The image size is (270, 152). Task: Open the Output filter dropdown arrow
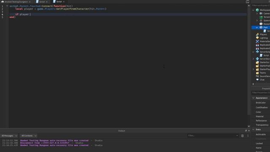point(237,136)
